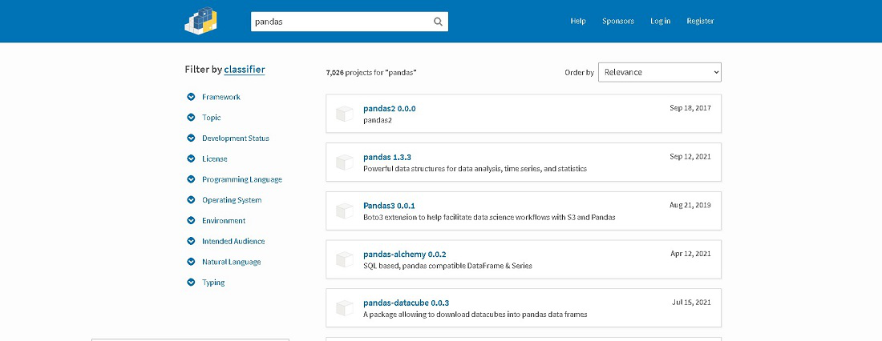
Task: Expand the Programming Language chevron
Action: tap(192, 179)
